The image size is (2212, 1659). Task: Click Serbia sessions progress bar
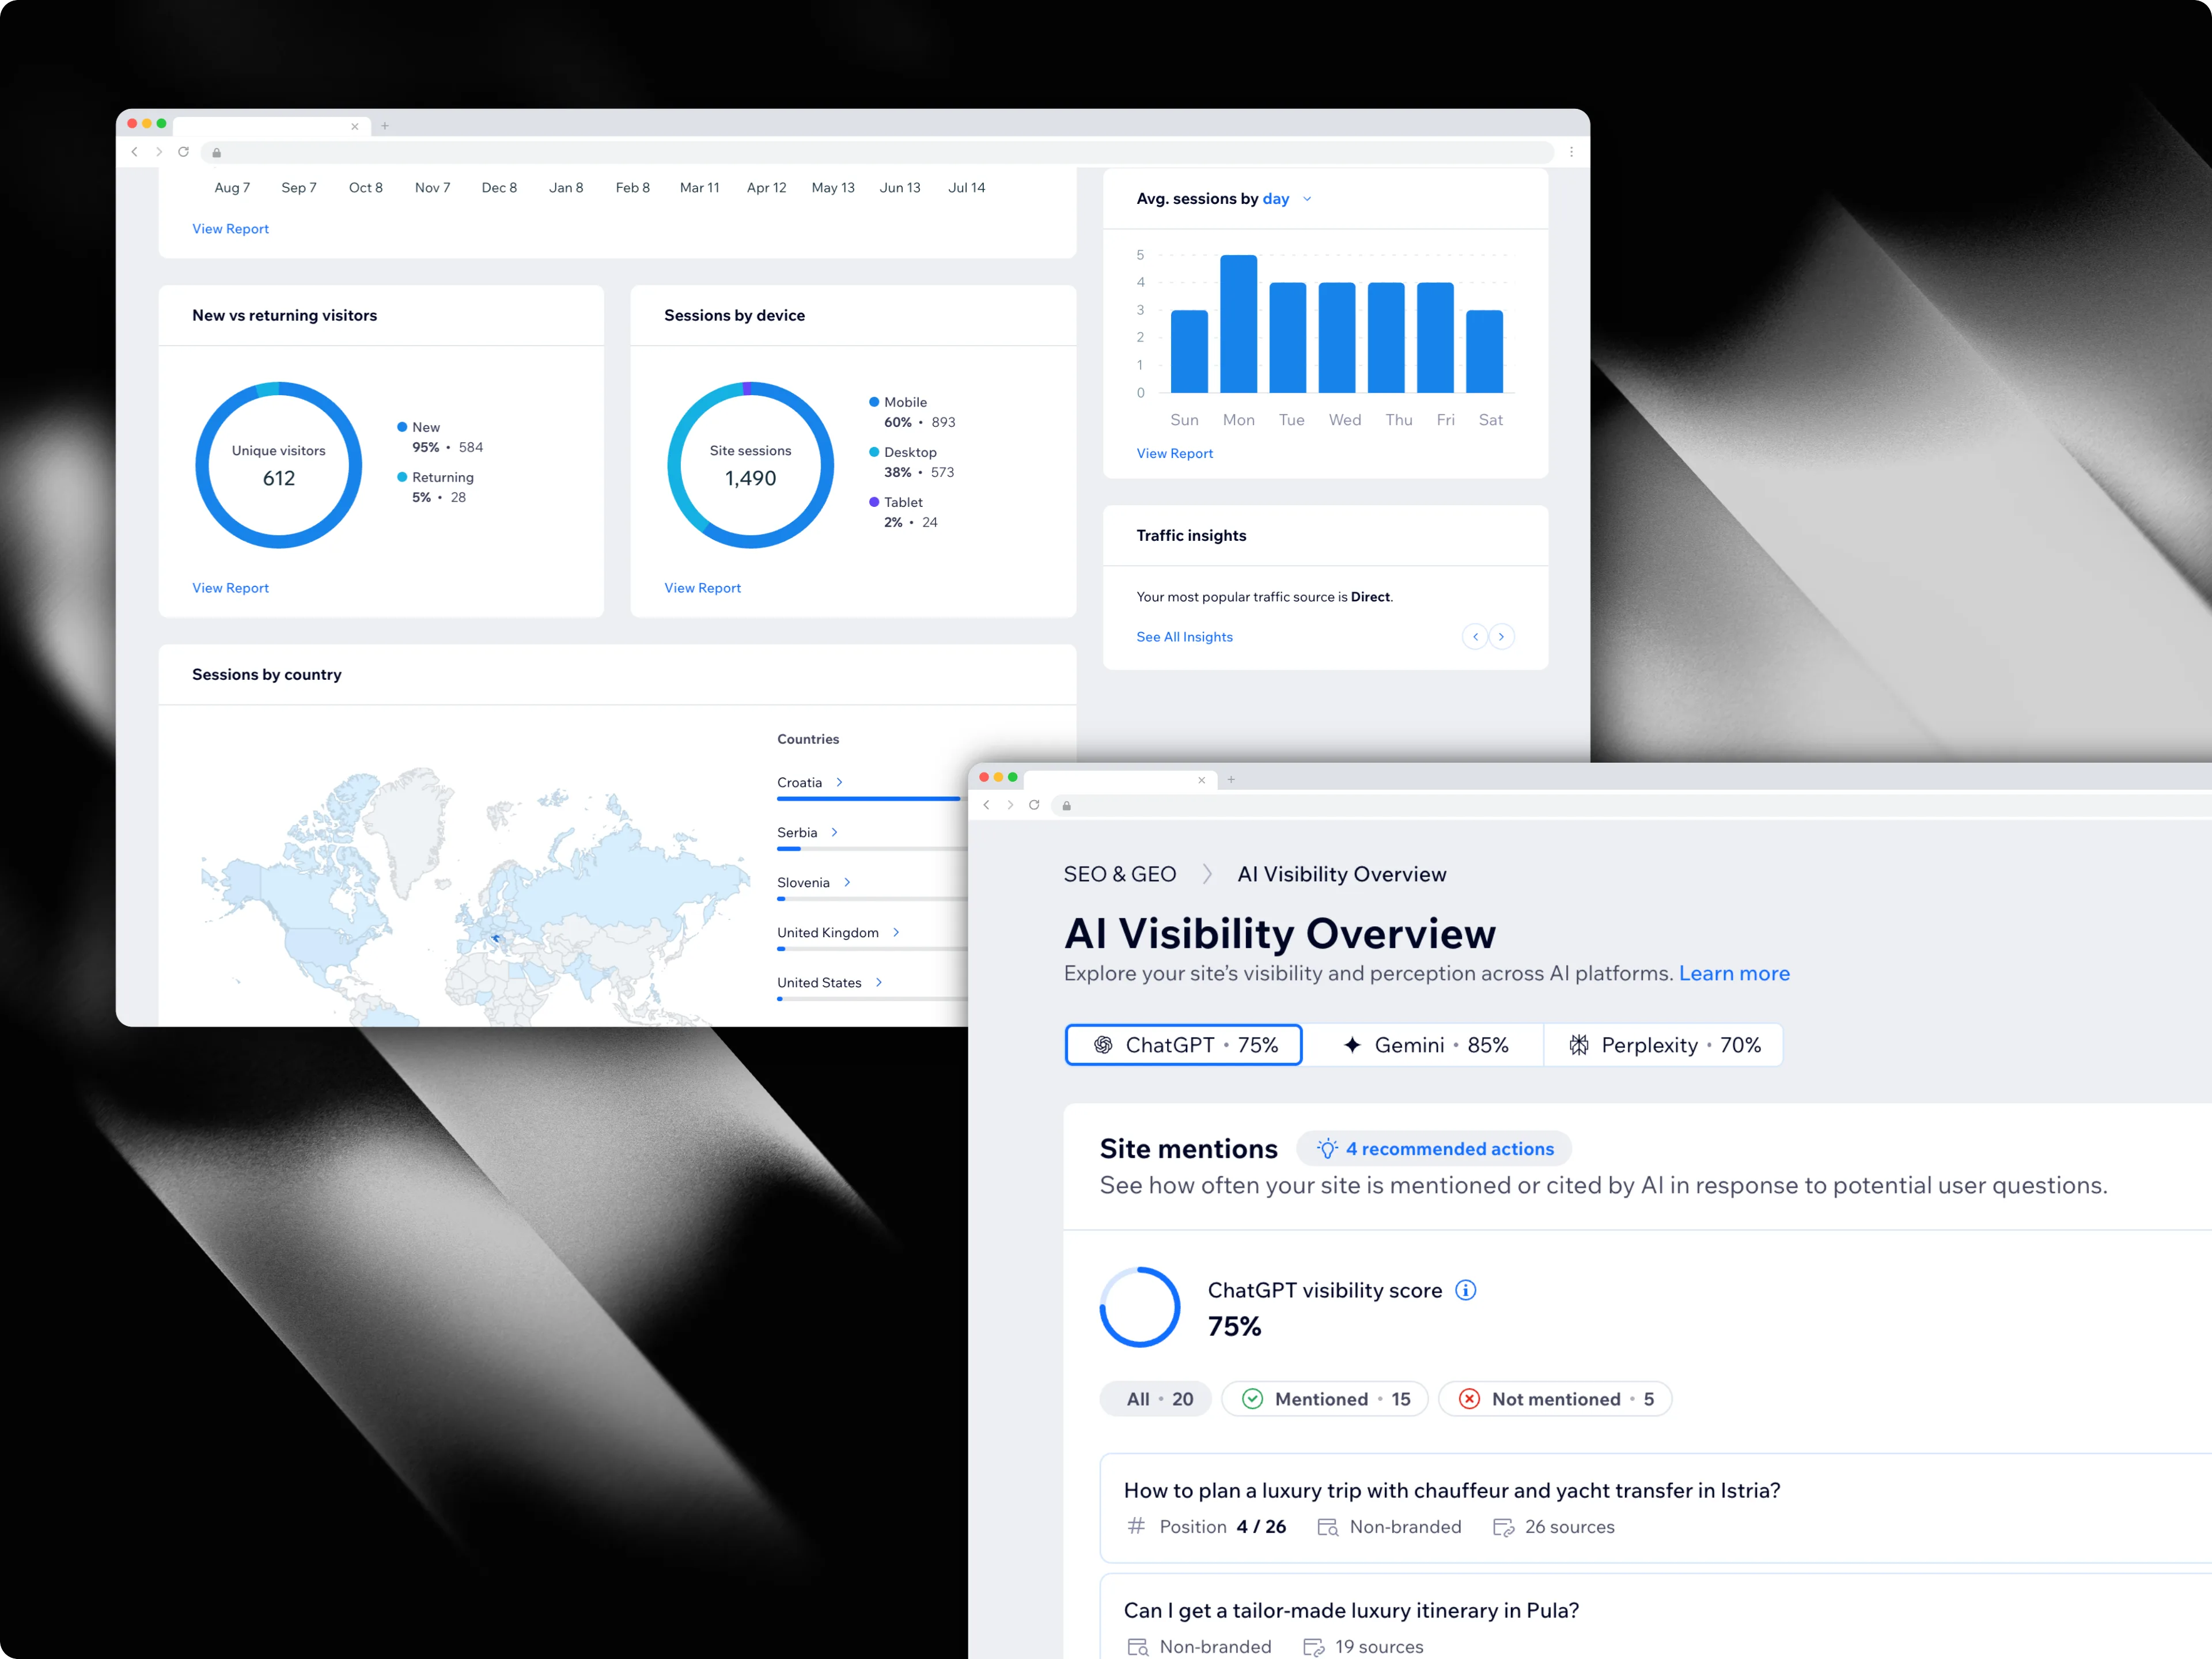click(x=872, y=849)
